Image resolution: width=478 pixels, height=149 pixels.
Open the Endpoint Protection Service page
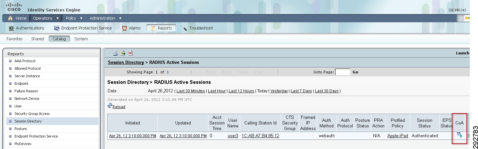[83, 28]
